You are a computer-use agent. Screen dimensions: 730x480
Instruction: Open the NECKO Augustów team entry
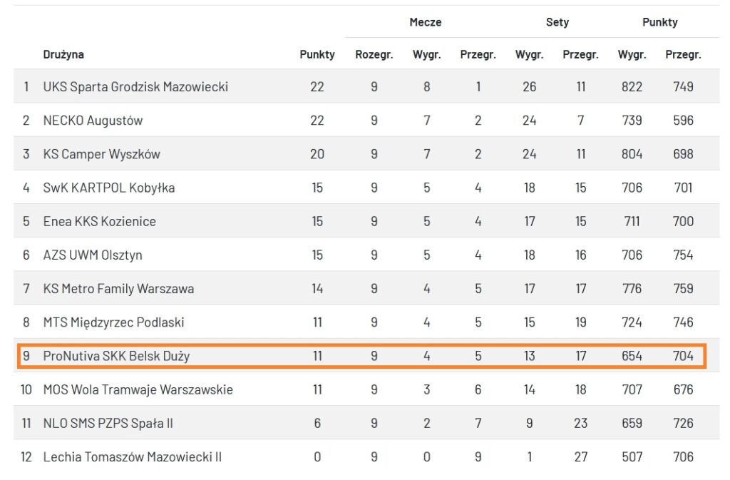click(x=93, y=121)
